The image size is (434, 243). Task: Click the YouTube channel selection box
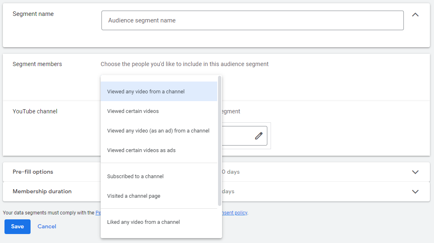[x=245, y=136]
